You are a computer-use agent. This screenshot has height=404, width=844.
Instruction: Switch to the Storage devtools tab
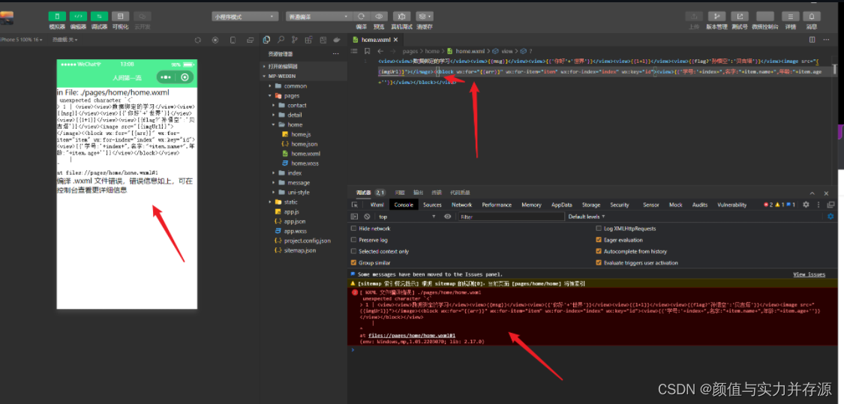pos(591,205)
